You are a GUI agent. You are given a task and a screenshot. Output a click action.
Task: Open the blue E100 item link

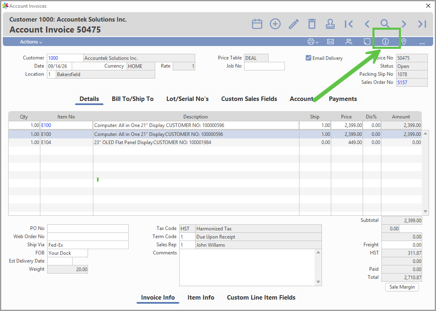(46, 125)
